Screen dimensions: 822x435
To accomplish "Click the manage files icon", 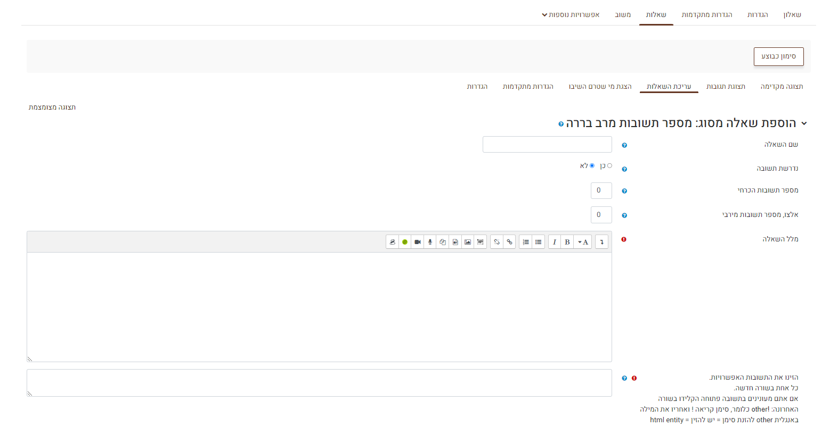I will pos(443,242).
